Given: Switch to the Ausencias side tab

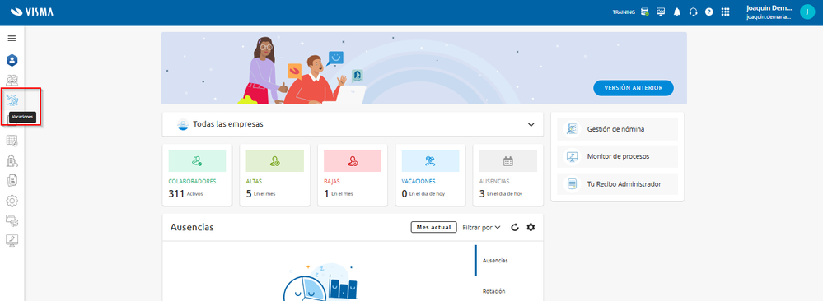Looking at the screenshot, I should (x=495, y=260).
